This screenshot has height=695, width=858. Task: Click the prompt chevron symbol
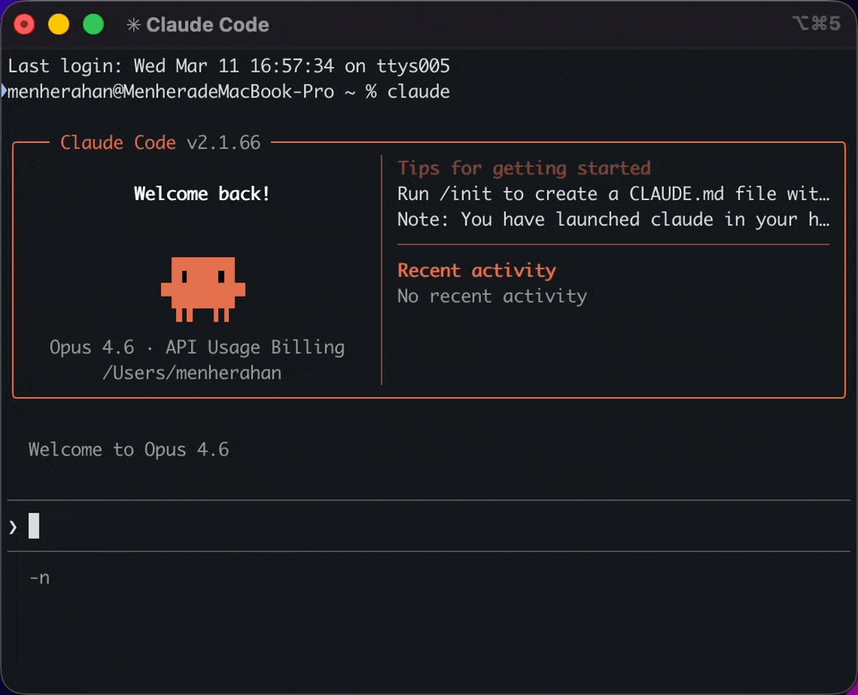[13, 526]
